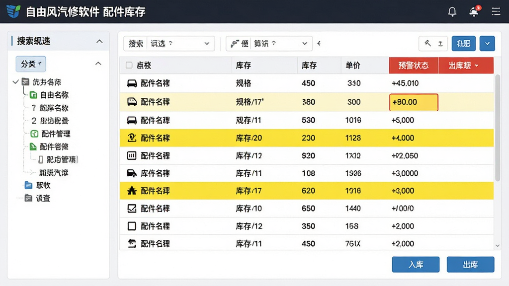The image size is (509, 286).
Task: Select the tree item starting with ?
Action: click(50, 108)
